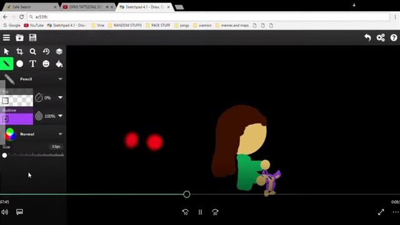Screen dimensions: 400x225
Task: Click the transparent Fill color swatch
Action: pyautogui.click(x=17, y=101)
